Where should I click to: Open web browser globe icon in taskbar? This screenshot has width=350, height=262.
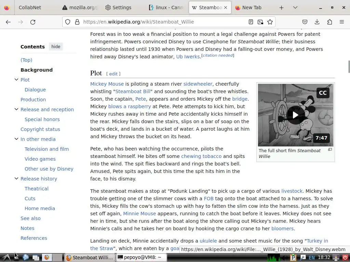pyautogui.click(x=25, y=258)
